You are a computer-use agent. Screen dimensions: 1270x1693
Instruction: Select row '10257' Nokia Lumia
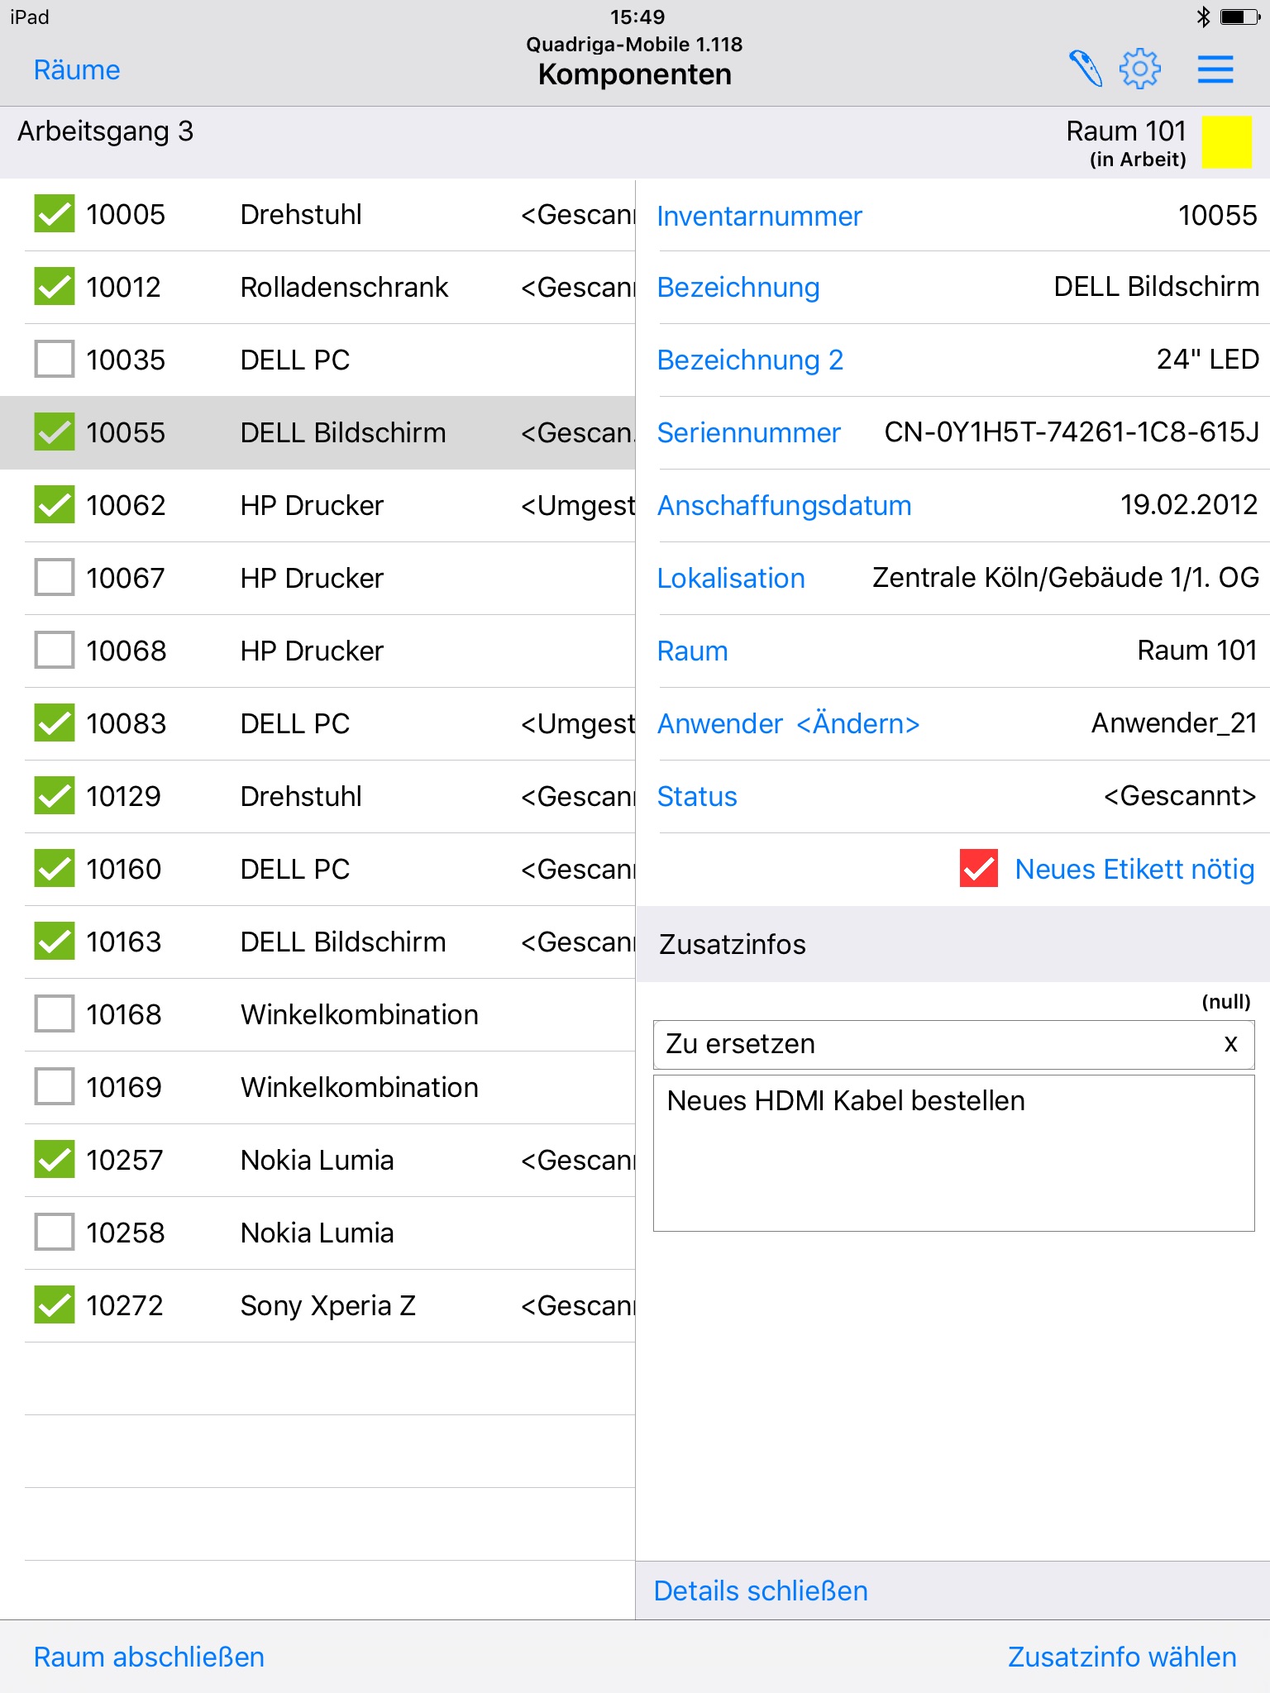pos(317,1160)
